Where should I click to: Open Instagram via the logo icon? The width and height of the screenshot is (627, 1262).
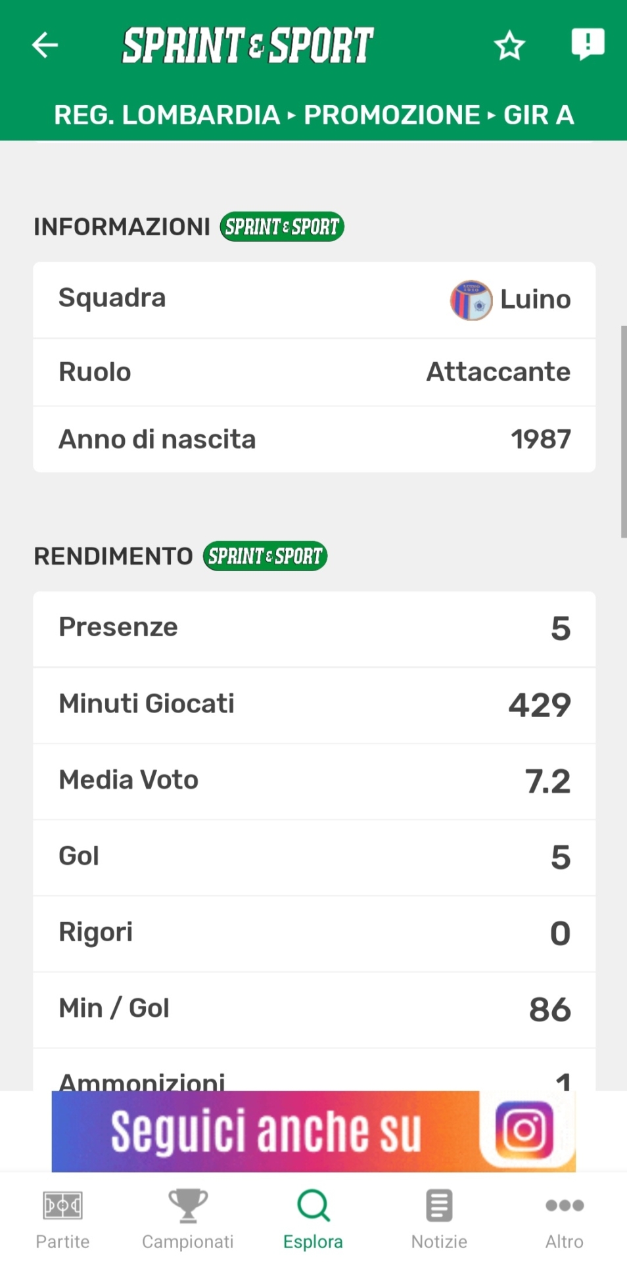524,1131
